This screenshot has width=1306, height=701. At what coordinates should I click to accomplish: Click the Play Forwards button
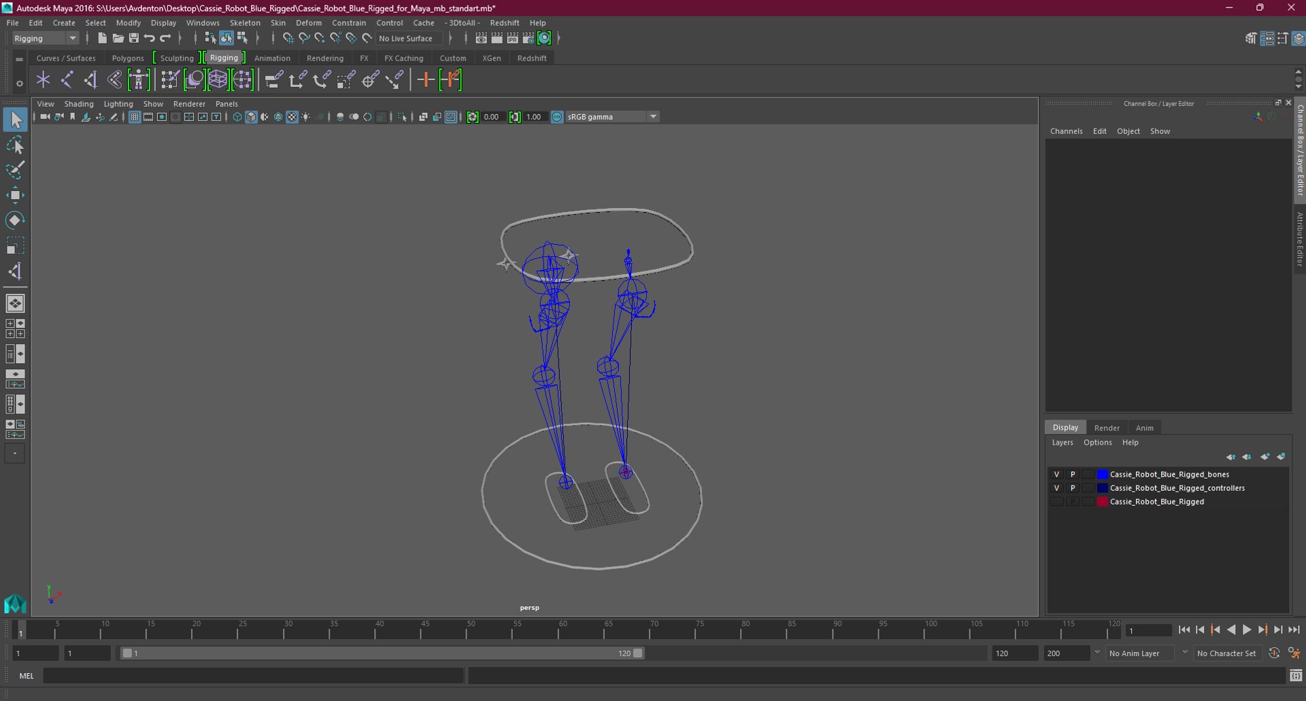click(x=1246, y=630)
